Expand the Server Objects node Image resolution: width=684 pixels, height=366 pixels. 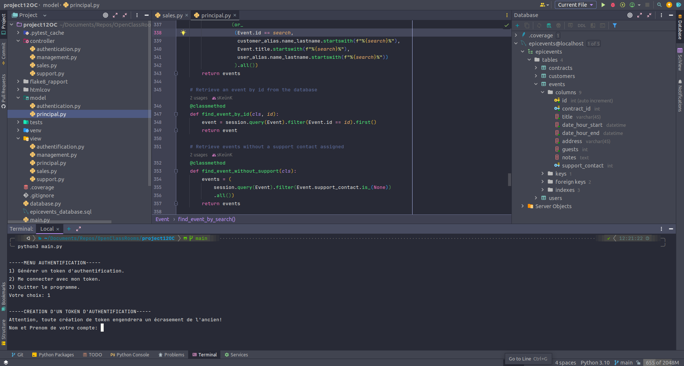523,206
